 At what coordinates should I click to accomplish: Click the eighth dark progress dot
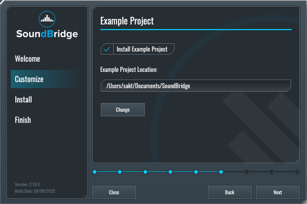(272, 172)
